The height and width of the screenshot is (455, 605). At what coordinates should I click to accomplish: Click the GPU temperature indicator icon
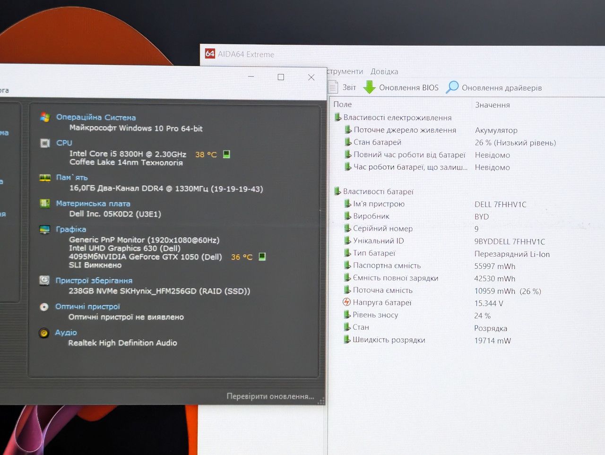click(x=262, y=257)
